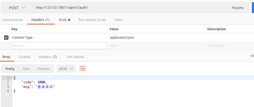Click the request URL field
Image resolution: width=254 pixels, height=107 pixels.
pos(130,8)
